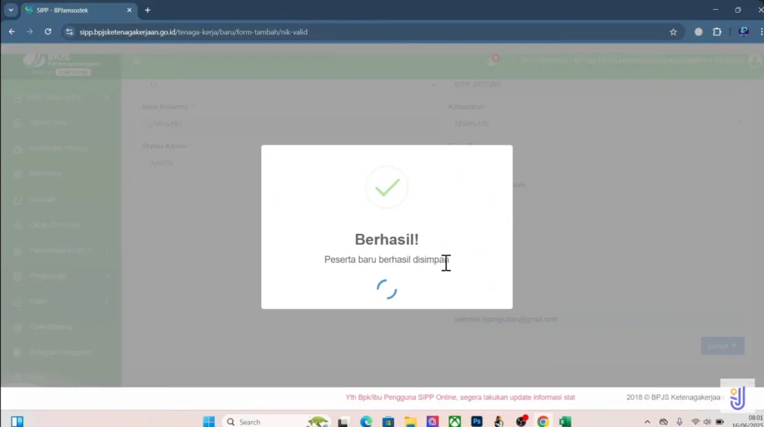The image size is (764, 427).
Task: Click the Berhasil! dialog heading
Action: [387, 239]
